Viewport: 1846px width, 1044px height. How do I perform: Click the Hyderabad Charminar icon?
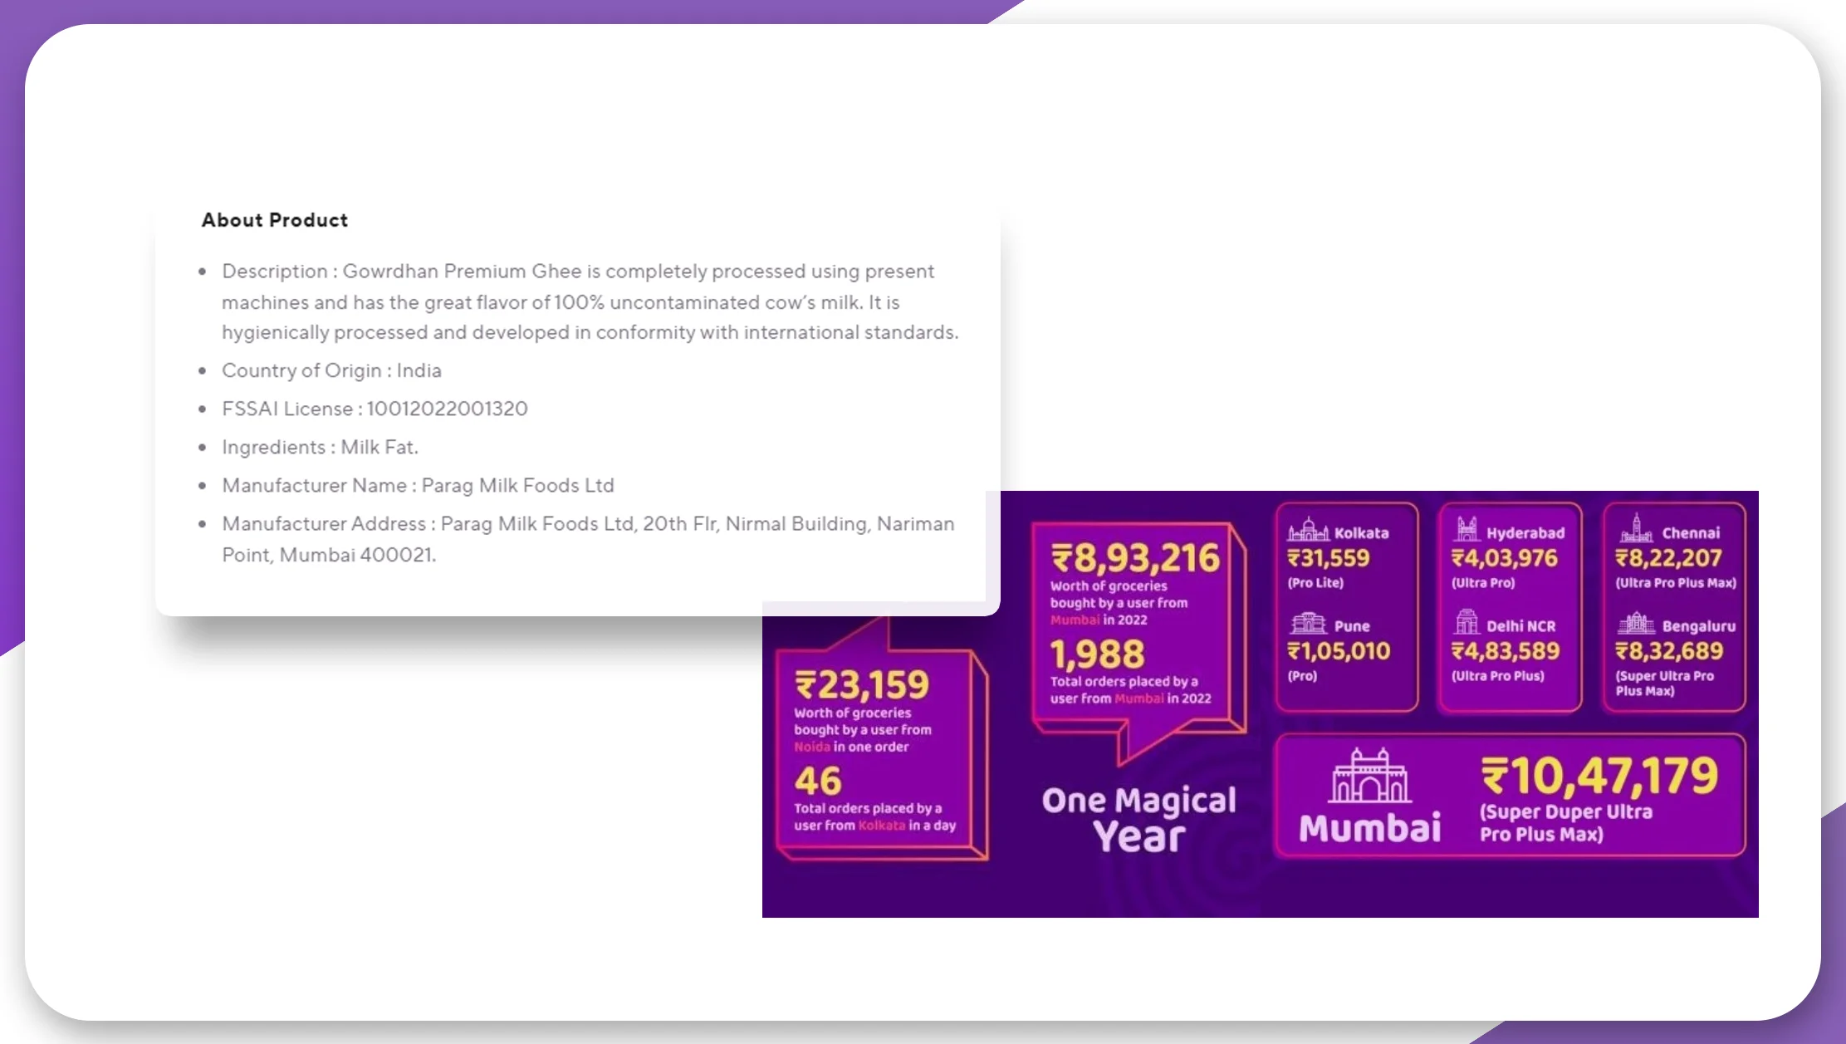click(1467, 529)
